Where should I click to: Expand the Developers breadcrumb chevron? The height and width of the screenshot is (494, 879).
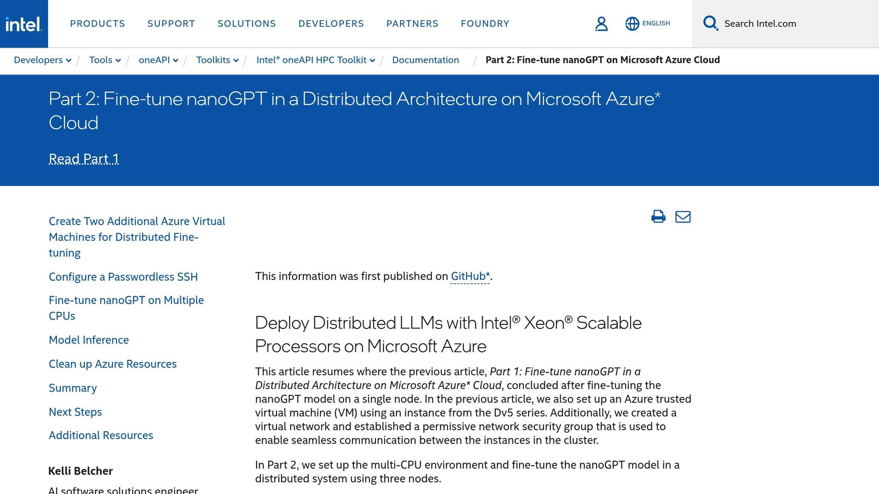click(69, 61)
